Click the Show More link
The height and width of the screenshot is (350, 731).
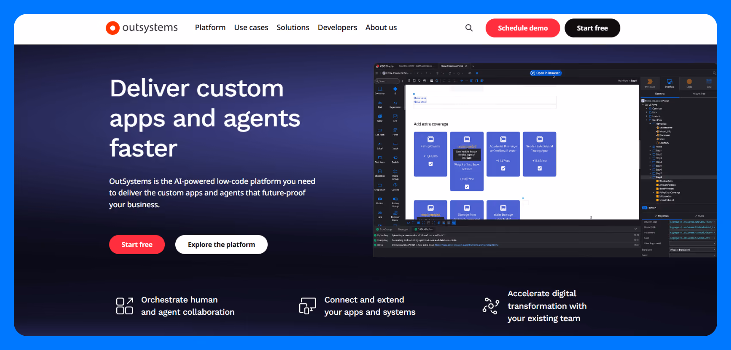pyautogui.click(x=420, y=102)
